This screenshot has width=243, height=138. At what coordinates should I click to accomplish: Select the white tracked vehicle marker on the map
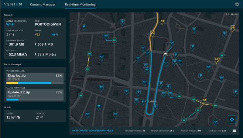click(165, 54)
